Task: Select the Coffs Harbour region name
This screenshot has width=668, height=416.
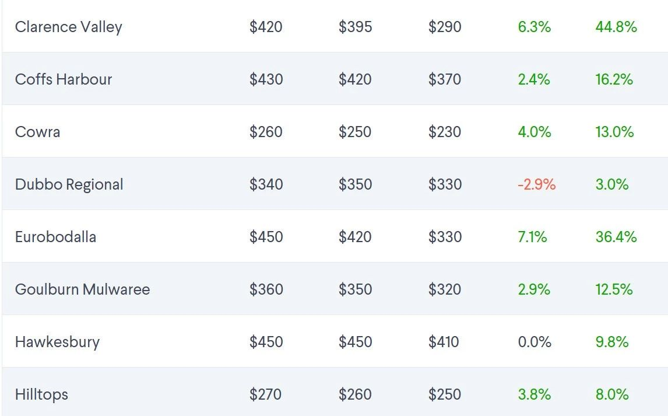Action: tap(64, 79)
